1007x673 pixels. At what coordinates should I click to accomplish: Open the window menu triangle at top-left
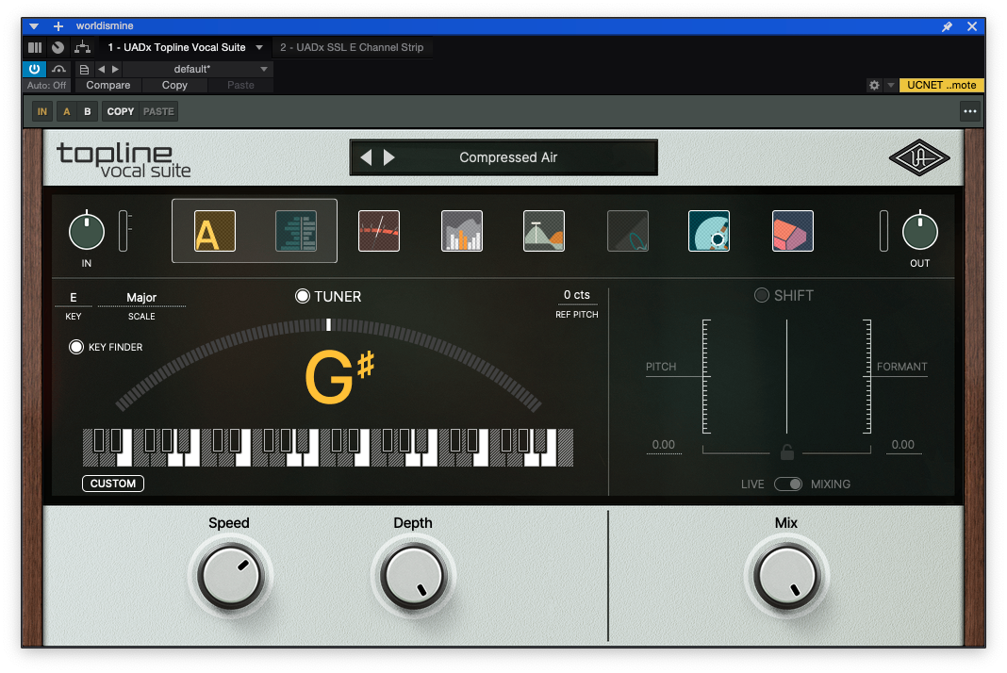pyautogui.click(x=34, y=26)
